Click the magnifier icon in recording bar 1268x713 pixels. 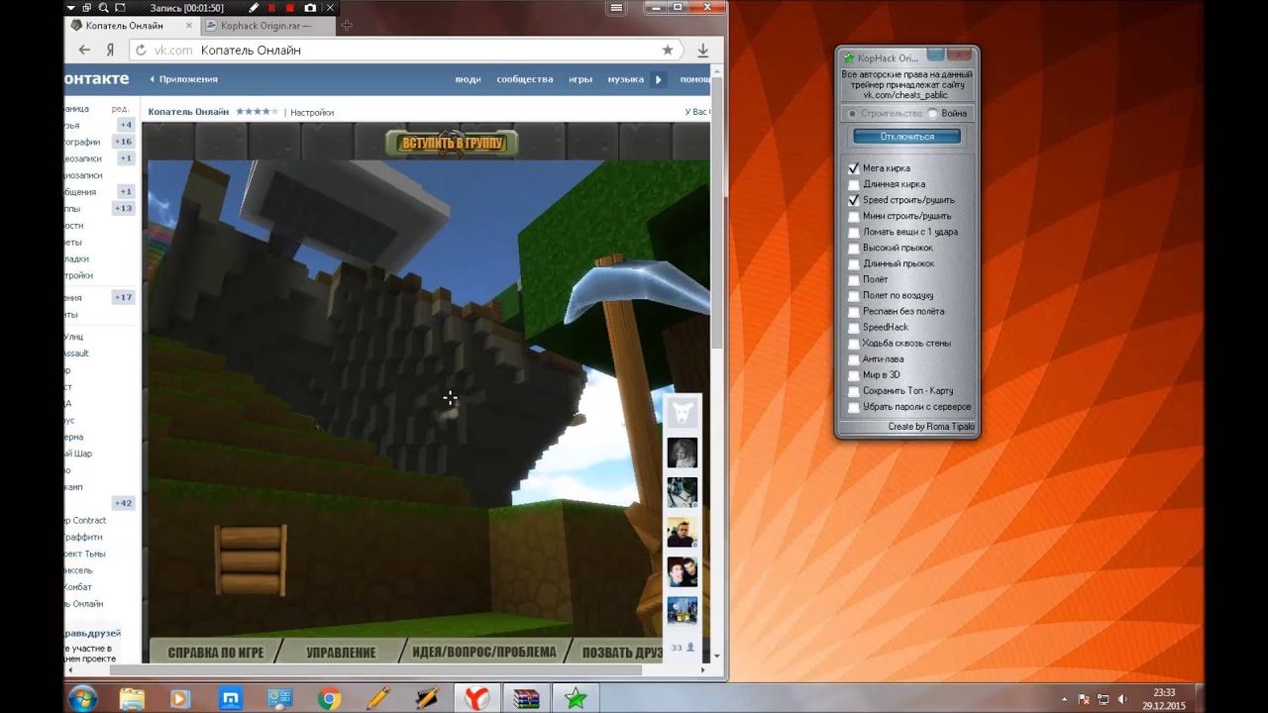coord(103,7)
